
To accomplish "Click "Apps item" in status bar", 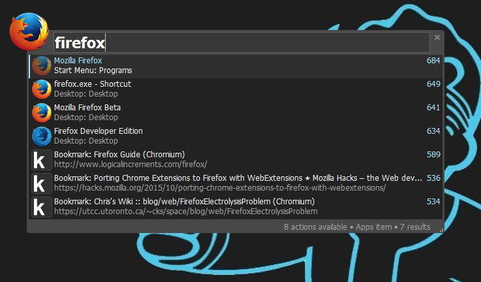I will 374,227.
